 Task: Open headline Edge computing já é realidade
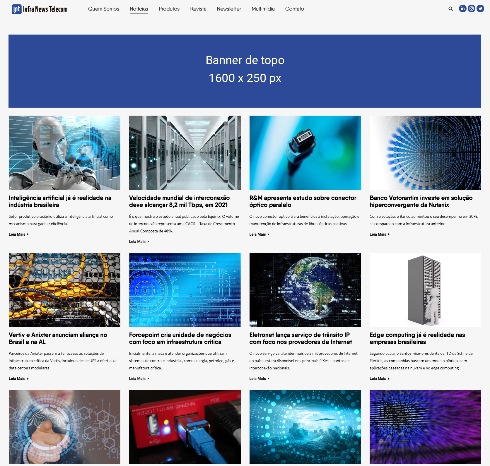click(x=417, y=338)
